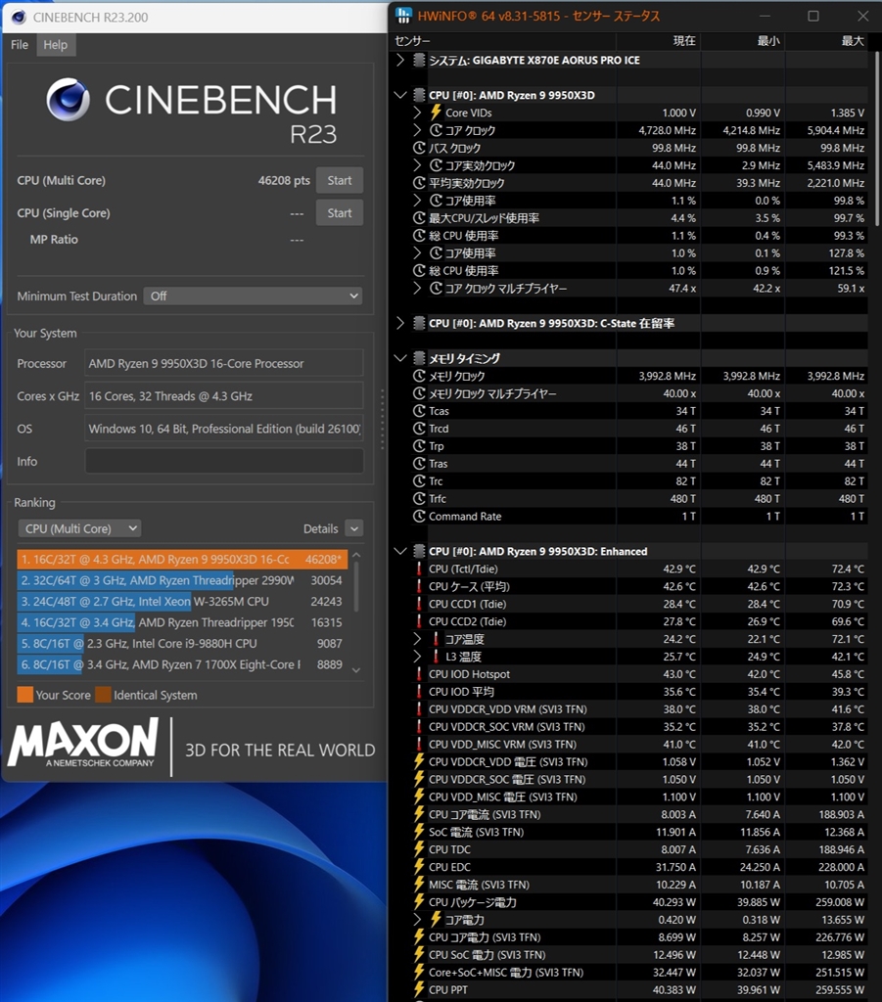This screenshot has width=882, height=1002.
Task: Click the thermometer icon beside CPU (Tctl/Tdie)
Action: pyautogui.click(x=419, y=569)
